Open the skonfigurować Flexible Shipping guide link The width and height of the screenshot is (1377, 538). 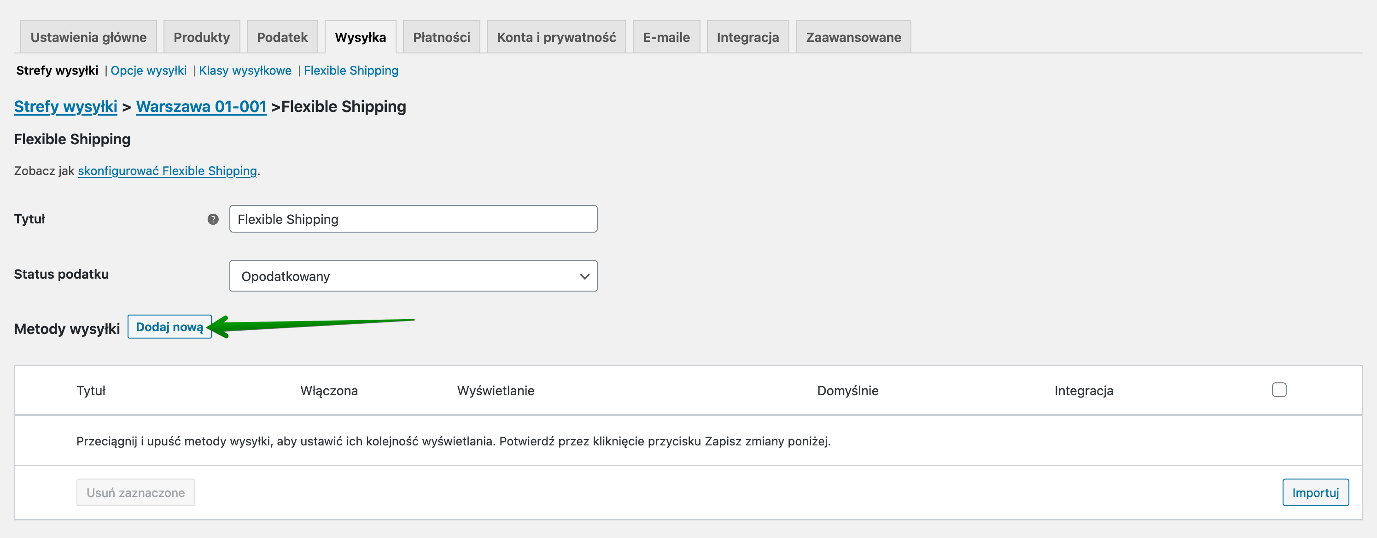167,170
